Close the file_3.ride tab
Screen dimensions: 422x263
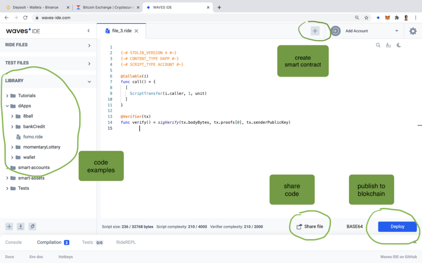(x=136, y=31)
